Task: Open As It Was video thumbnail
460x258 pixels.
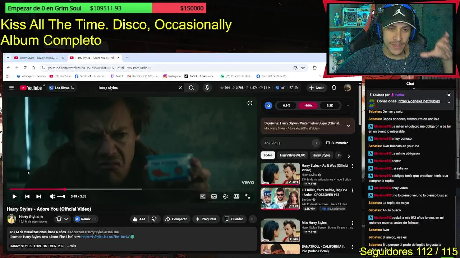Action: click(280, 174)
